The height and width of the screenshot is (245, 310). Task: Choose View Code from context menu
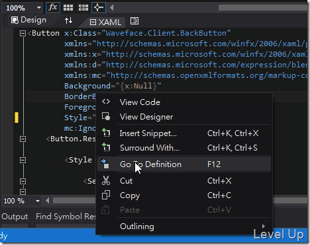click(184, 102)
